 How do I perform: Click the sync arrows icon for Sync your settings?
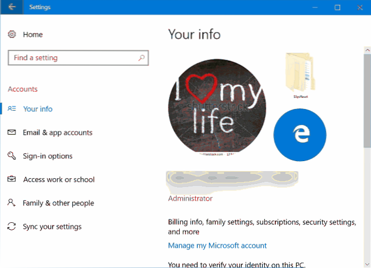(12, 227)
